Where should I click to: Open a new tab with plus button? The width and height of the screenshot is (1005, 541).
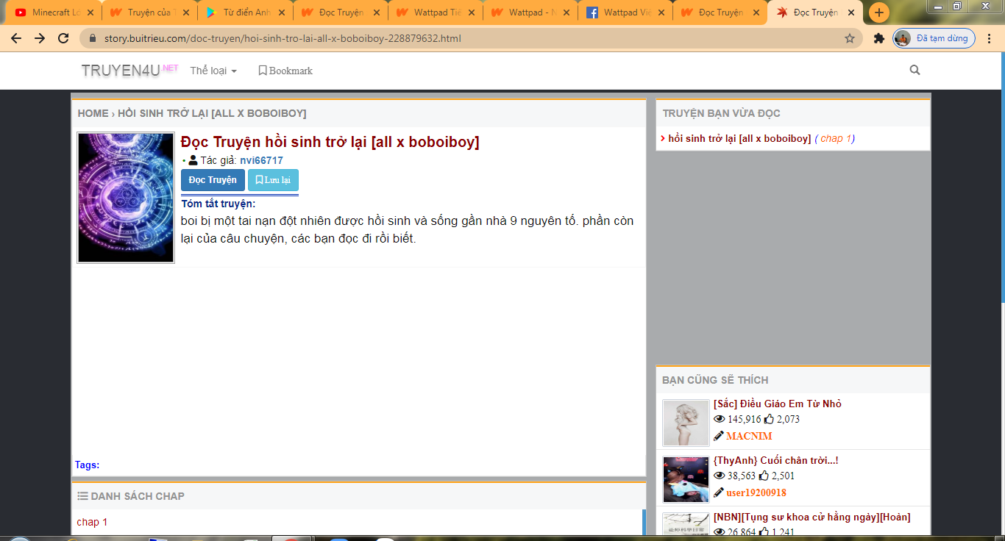point(878,12)
